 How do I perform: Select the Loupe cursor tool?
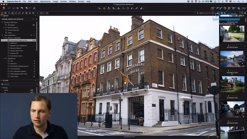click(109, 8)
